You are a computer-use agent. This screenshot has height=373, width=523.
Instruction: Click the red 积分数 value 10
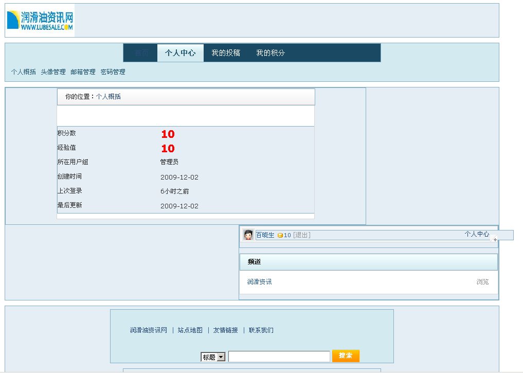tap(168, 134)
